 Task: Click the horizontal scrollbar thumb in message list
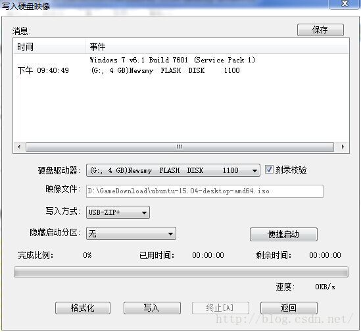pyautogui.click(x=180, y=147)
